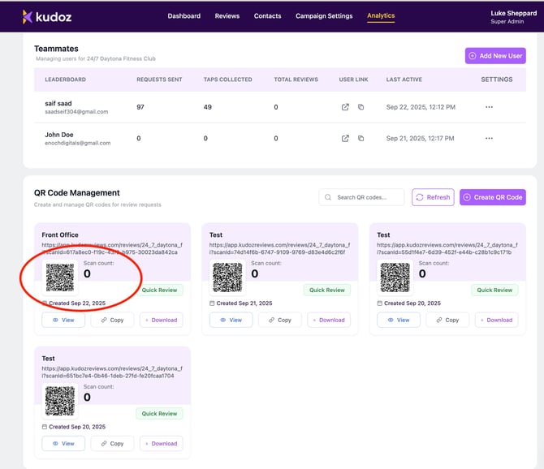Open saif saad's user link icon
The image size is (544, 469).
[345, 107]
